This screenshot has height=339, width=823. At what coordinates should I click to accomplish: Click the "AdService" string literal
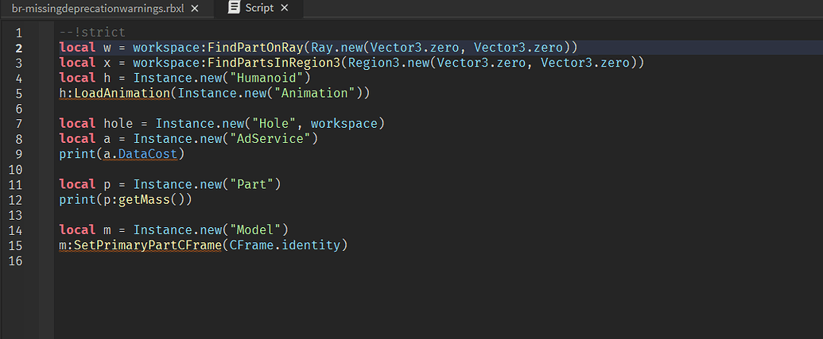[x=270, y=139]
